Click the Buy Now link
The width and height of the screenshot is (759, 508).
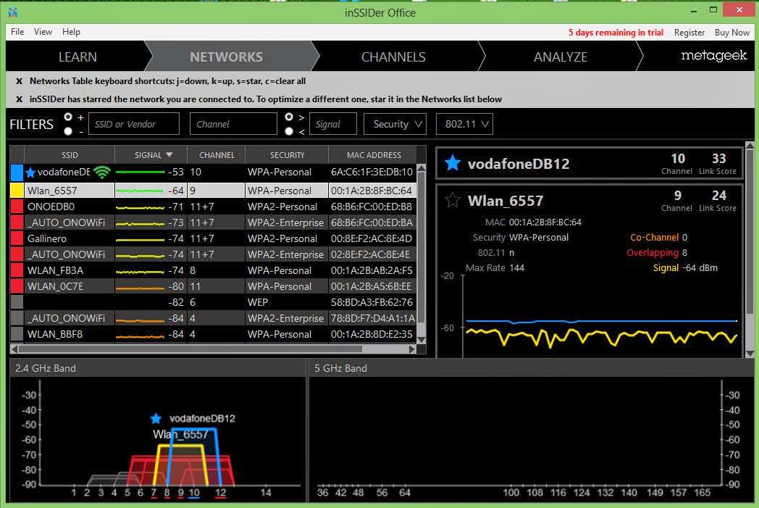coord(731,32)
